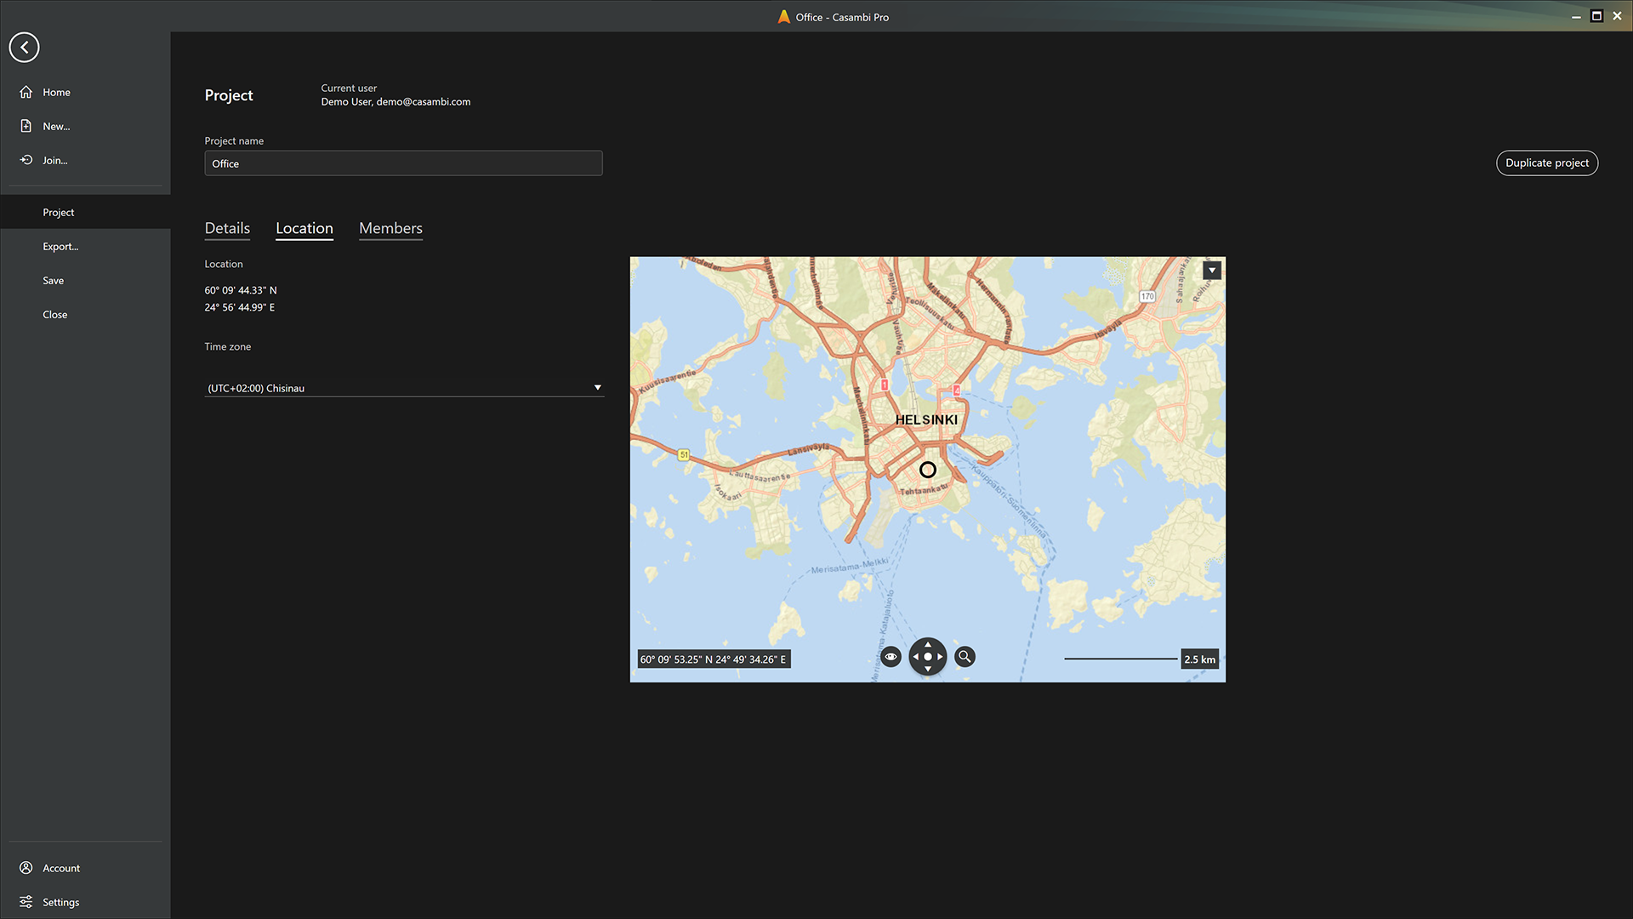This screenshot has height=919, width=1633.
Task: Click the Join... sidebar label
Action: [x=55, y=160]
